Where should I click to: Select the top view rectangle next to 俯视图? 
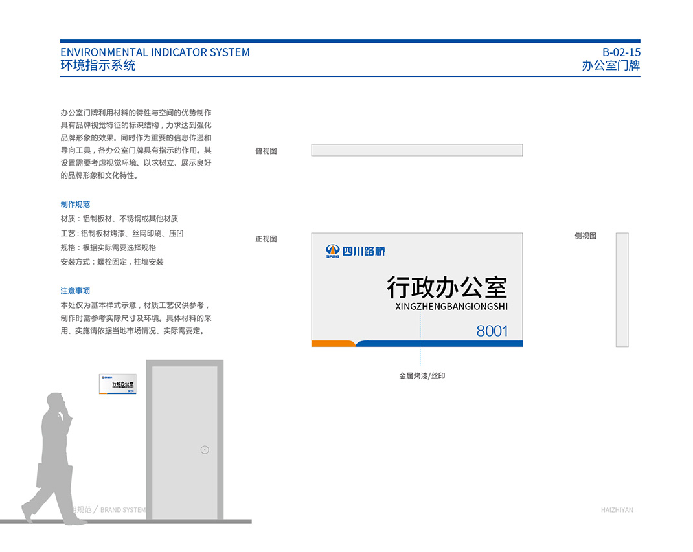(416, 150)
